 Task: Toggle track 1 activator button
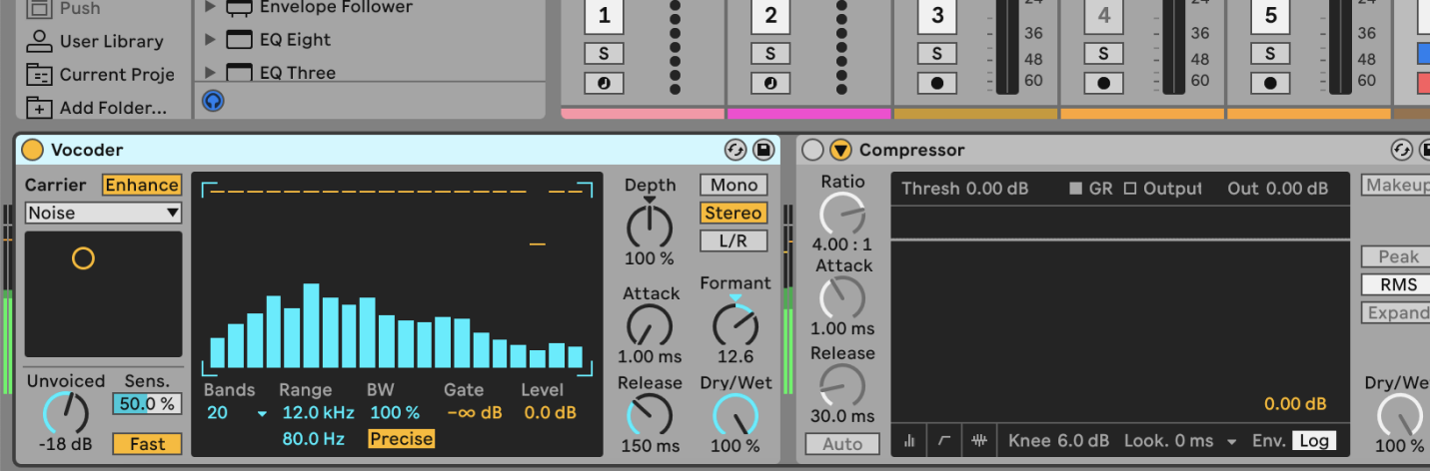605,16
